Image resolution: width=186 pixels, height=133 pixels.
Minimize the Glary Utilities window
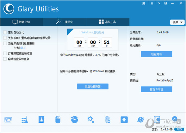coord(172,3)
